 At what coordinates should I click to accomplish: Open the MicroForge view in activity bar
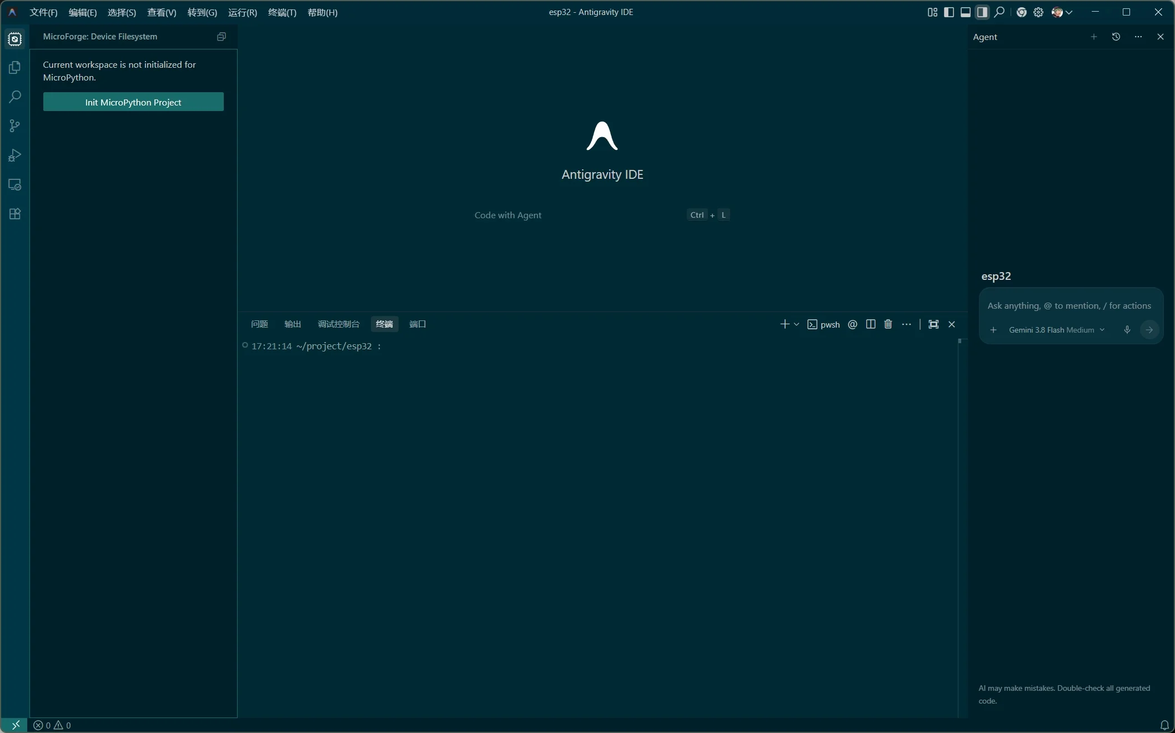coord(15,39)
